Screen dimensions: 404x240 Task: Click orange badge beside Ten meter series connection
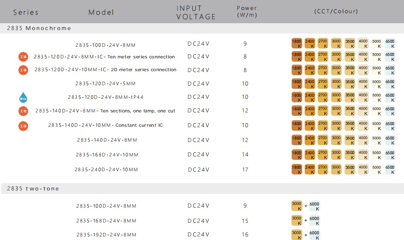coord(23,57)
